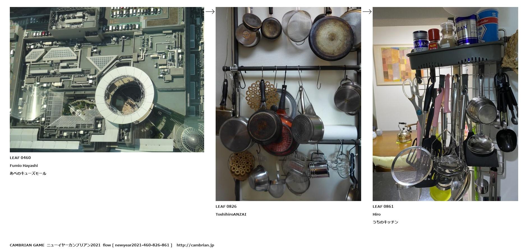This screenshot has width=528, height=252.
Task: Click the white circular stadium roof in the first photo
Action: [124, 95]
